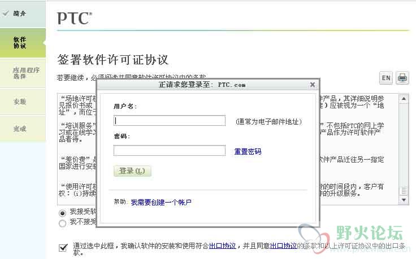
Task: Click the printer icon
Action: pos(402,78)
